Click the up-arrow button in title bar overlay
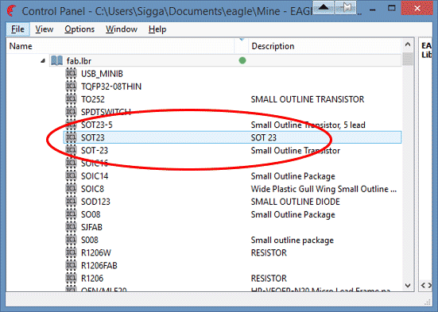438x312 pixels. coord(324,7)
